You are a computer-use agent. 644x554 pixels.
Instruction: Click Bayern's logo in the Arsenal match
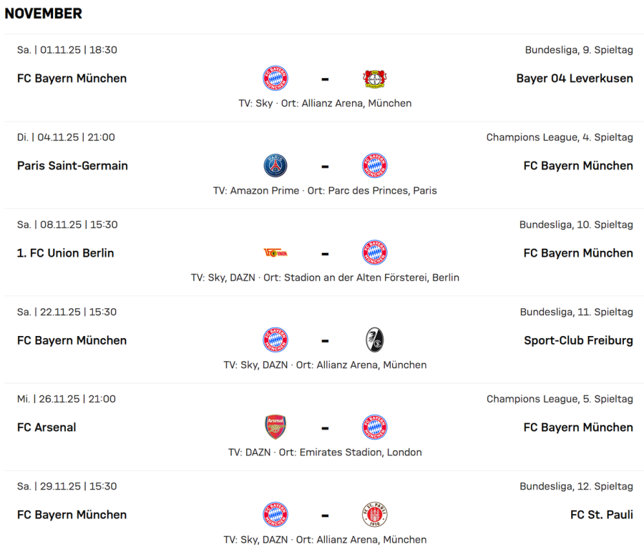coord(374,427)
